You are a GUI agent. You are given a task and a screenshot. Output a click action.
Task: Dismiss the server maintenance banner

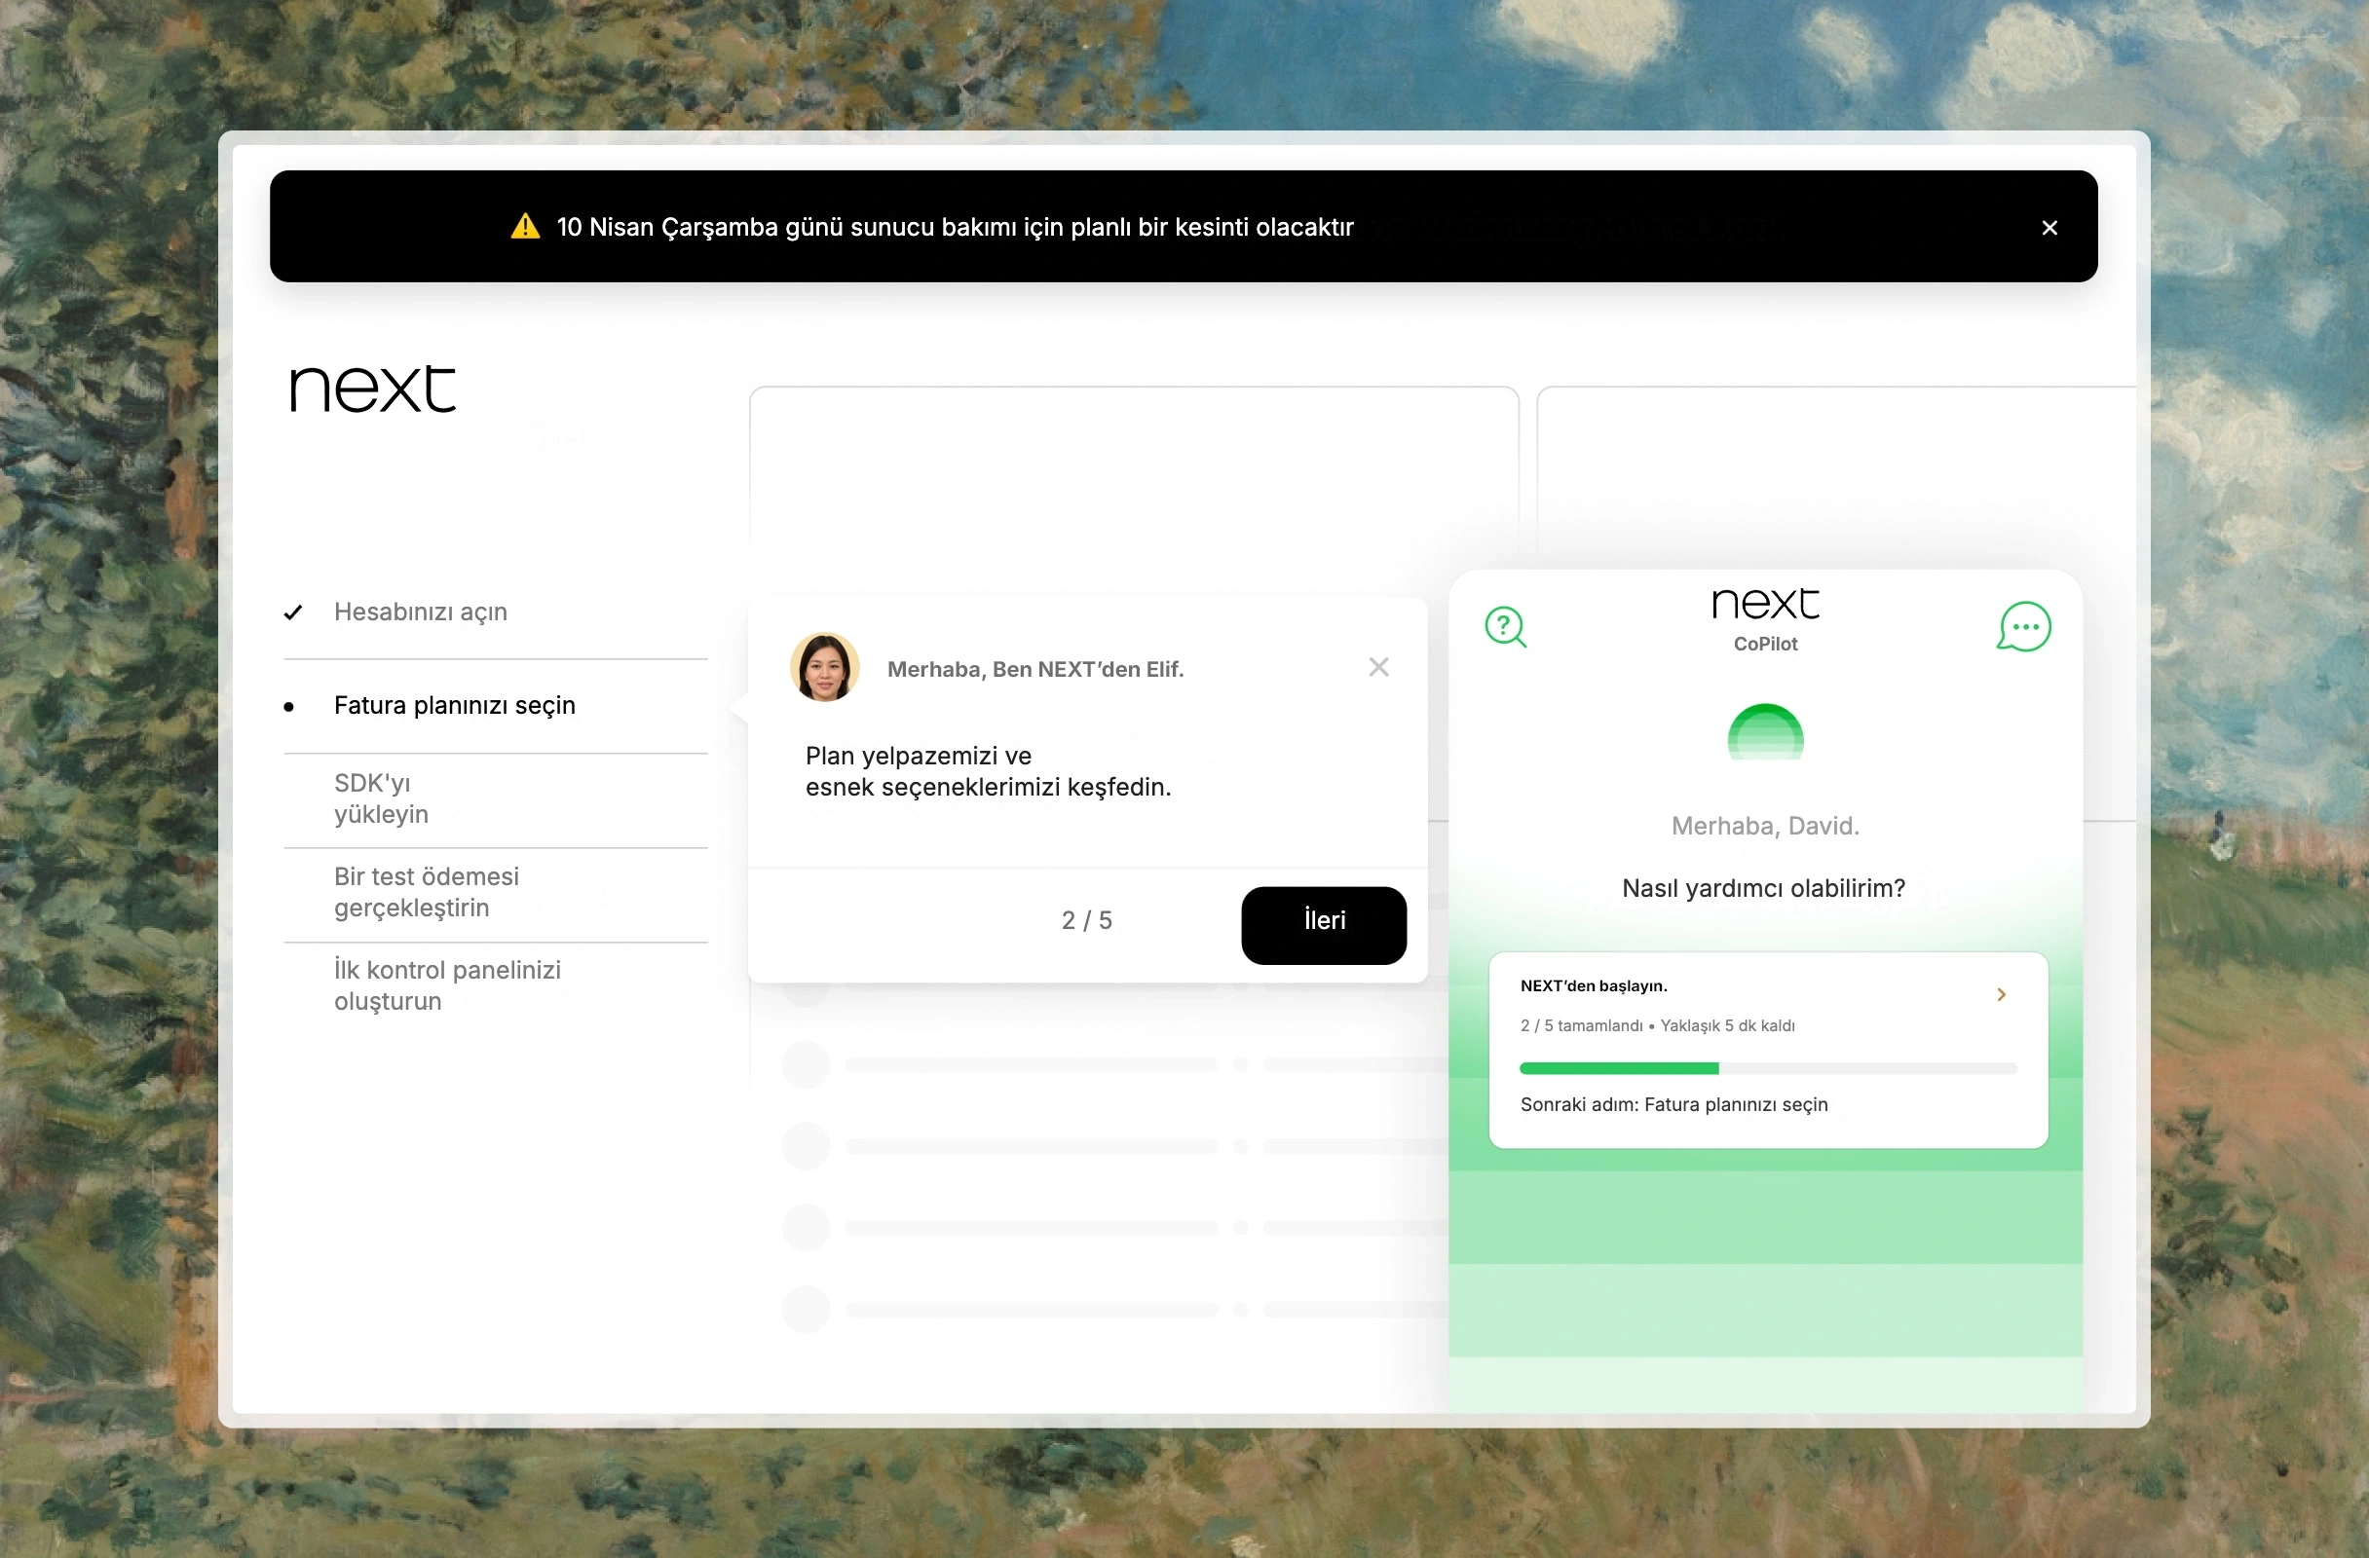click(2049, 228)
